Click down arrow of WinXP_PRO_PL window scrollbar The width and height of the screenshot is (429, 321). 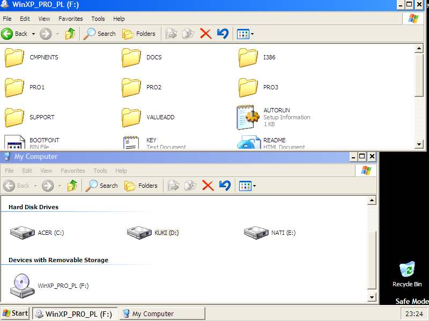[419, 144]
